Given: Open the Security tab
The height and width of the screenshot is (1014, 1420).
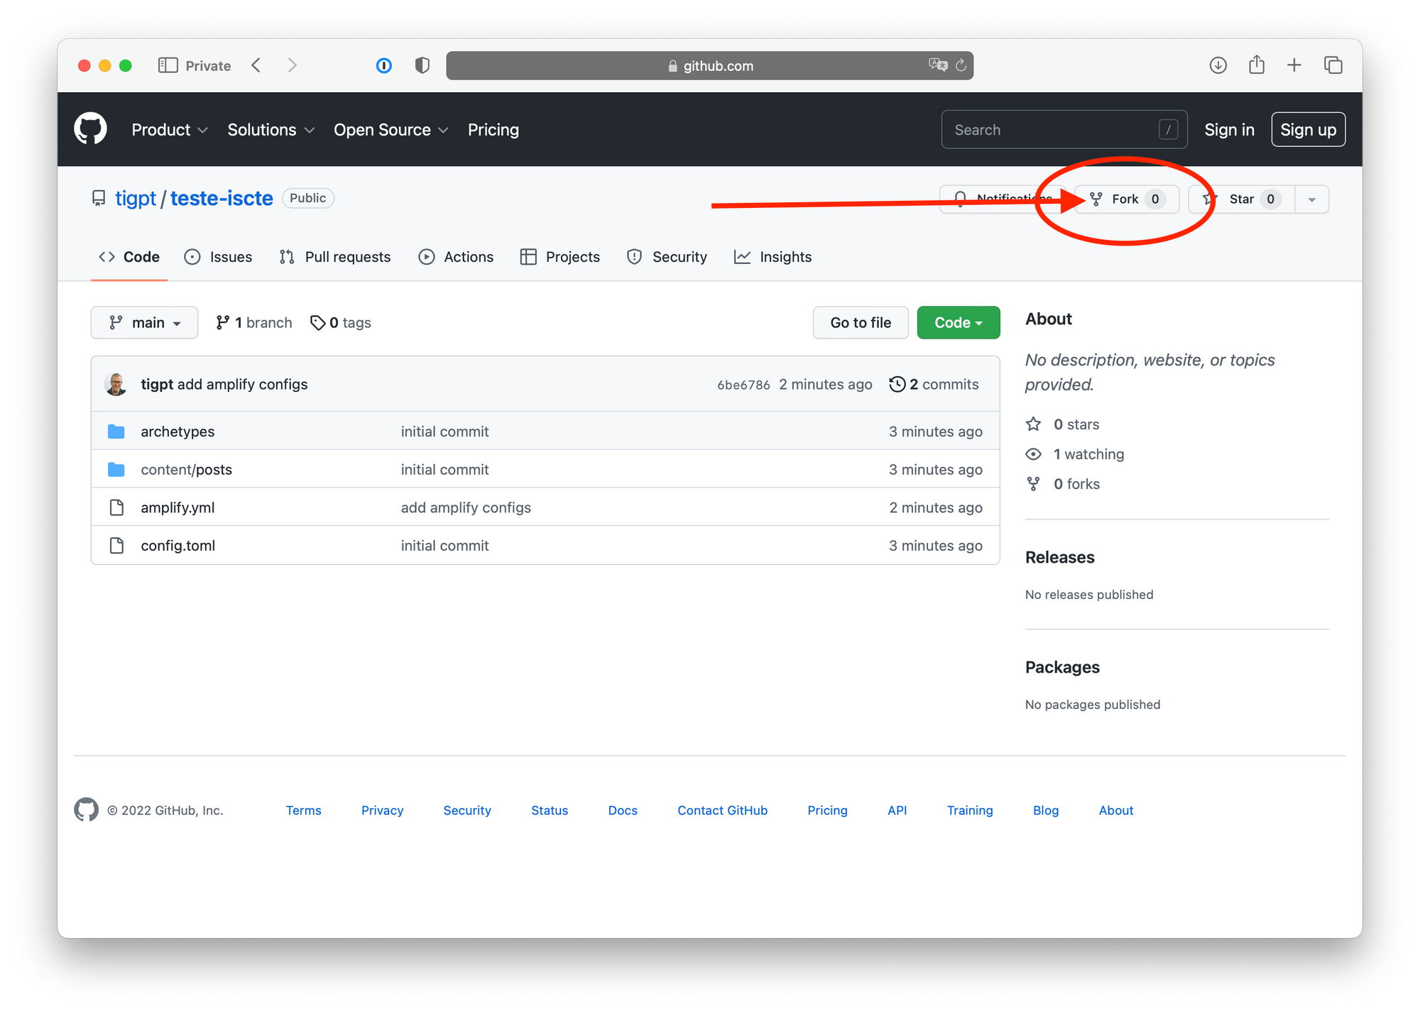Looking at the screenshot, I should (x=667, y=257).
